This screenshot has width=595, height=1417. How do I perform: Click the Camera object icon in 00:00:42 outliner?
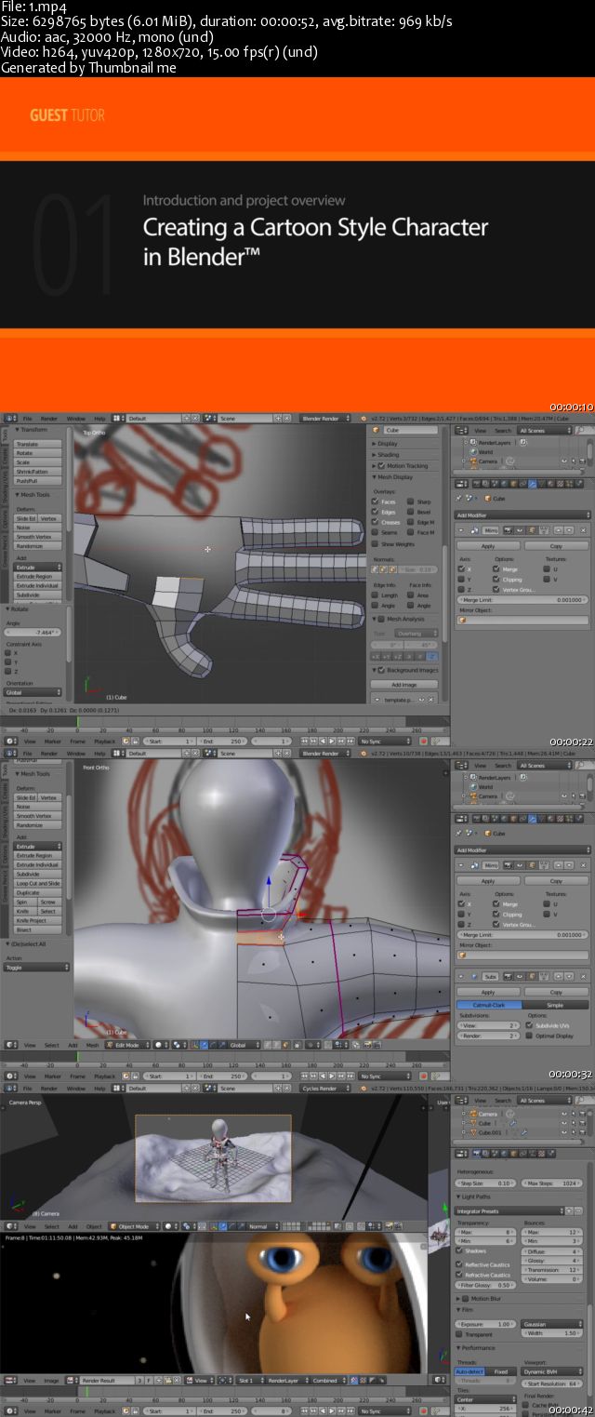pyautogui.click(x=473, y=1114)
